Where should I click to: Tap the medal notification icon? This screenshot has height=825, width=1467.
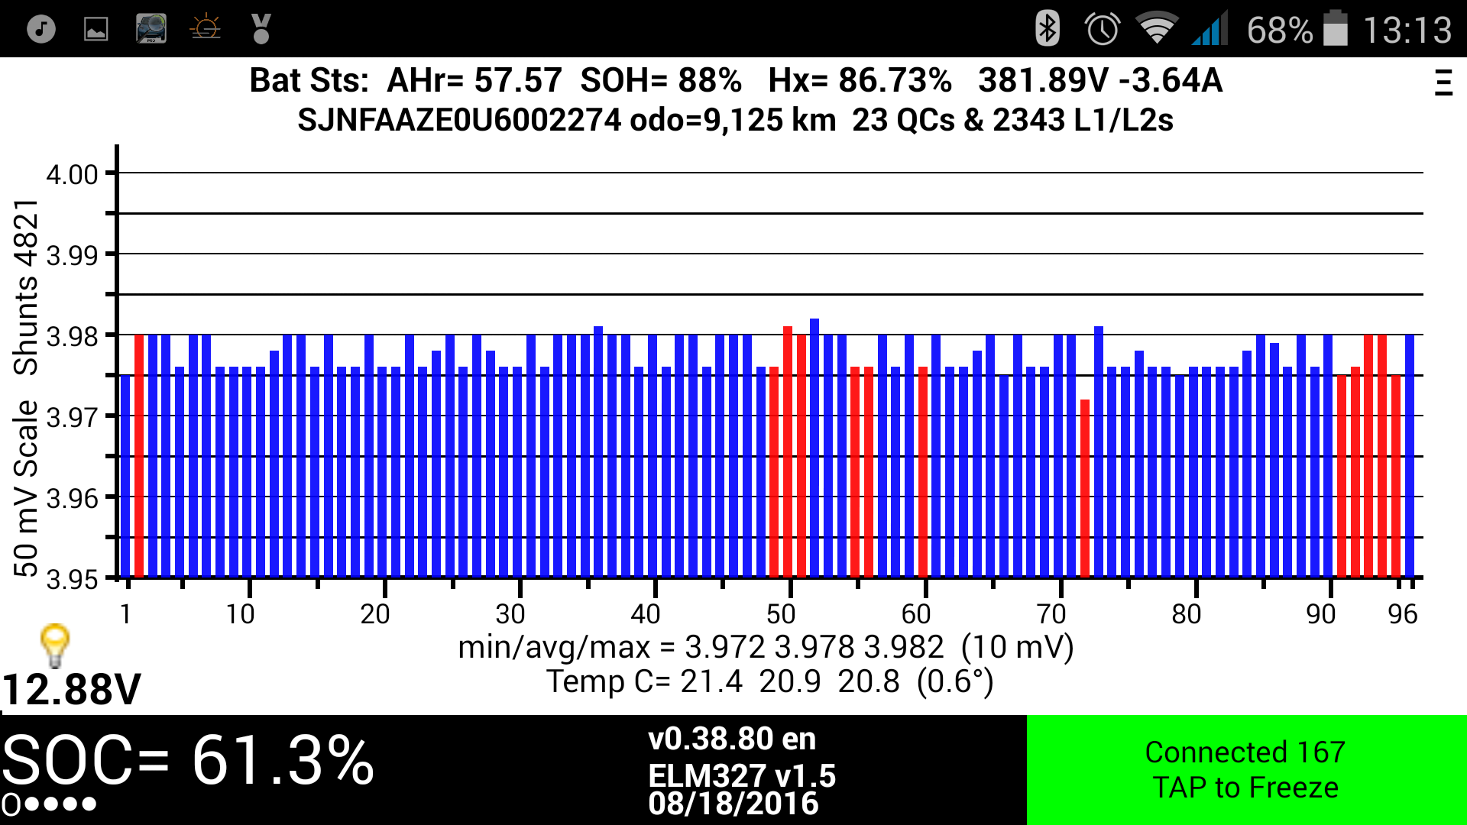(261, 29)
